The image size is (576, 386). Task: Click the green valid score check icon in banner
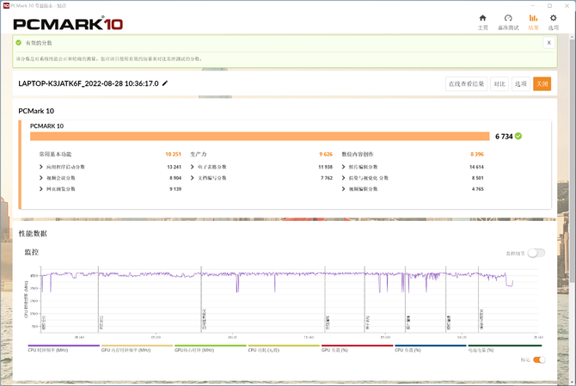tap(18, 43)
